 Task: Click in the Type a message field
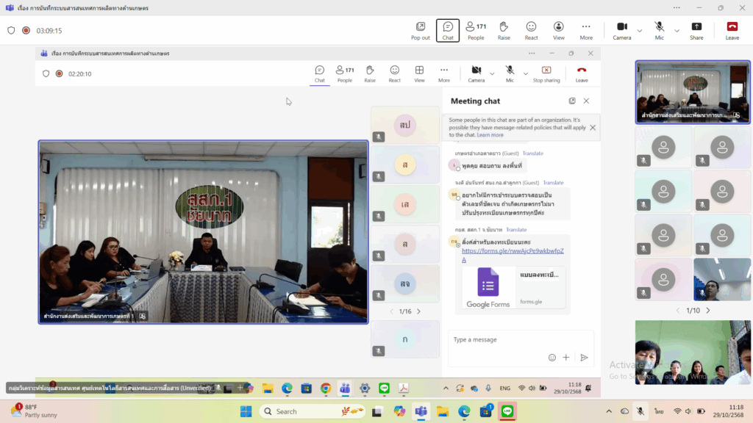click(515, 340)
